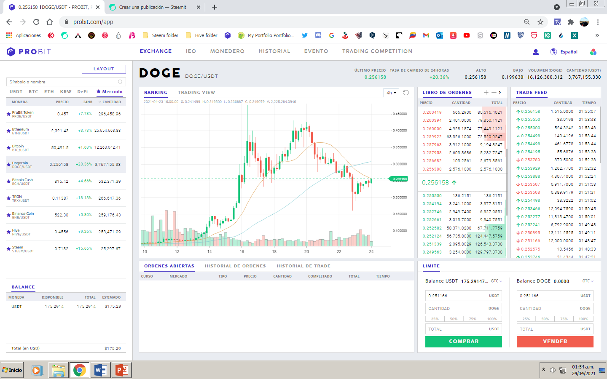The width and height of the screenshot is (607, 379).
Task: Select the 0.260419 ask price row
Action: [462, 112]
